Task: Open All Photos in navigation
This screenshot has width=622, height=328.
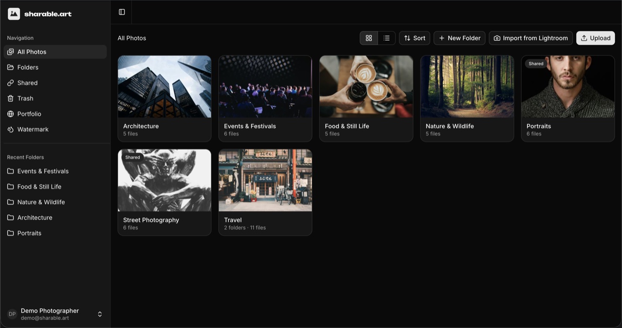Action: click(x=55, y=52)
